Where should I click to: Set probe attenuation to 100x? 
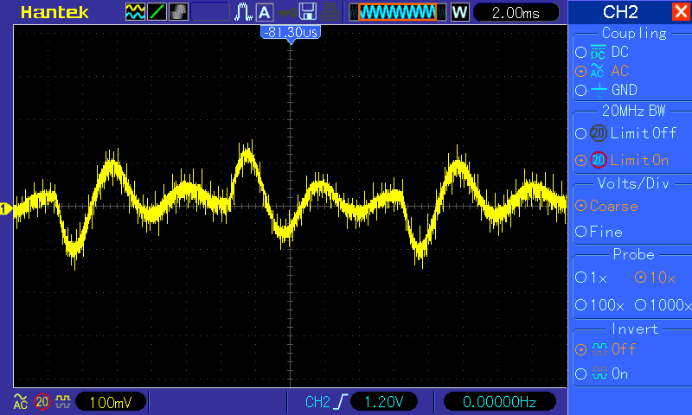(x=599, y=304)
